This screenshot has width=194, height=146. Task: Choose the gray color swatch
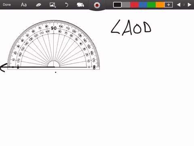point(126,5)
